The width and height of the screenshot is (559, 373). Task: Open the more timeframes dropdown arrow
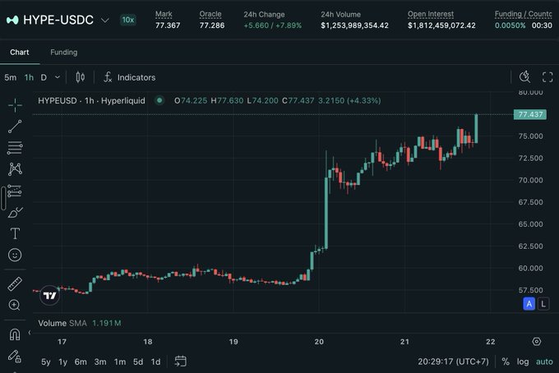coord(57,77)
